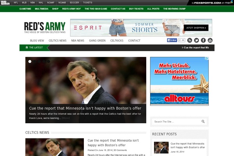Open the Twitter social icon

pos(197,40)
